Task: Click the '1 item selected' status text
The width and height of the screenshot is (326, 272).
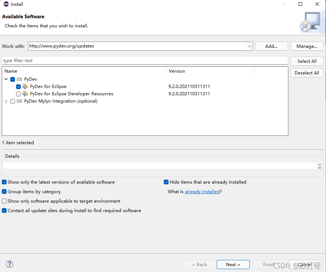Action: (18, 143)
